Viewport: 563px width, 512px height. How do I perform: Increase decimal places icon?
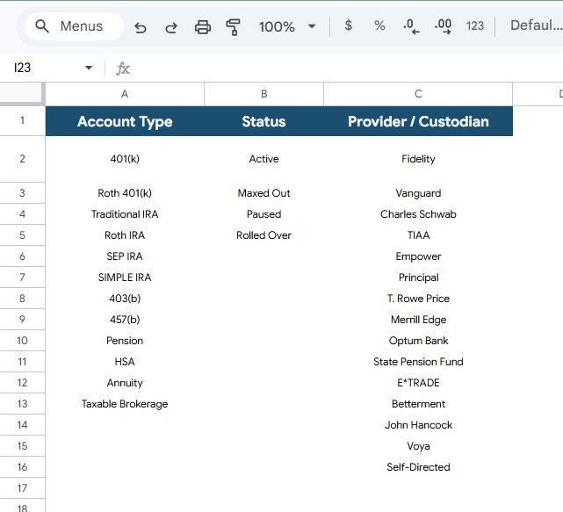pos(443,26)
